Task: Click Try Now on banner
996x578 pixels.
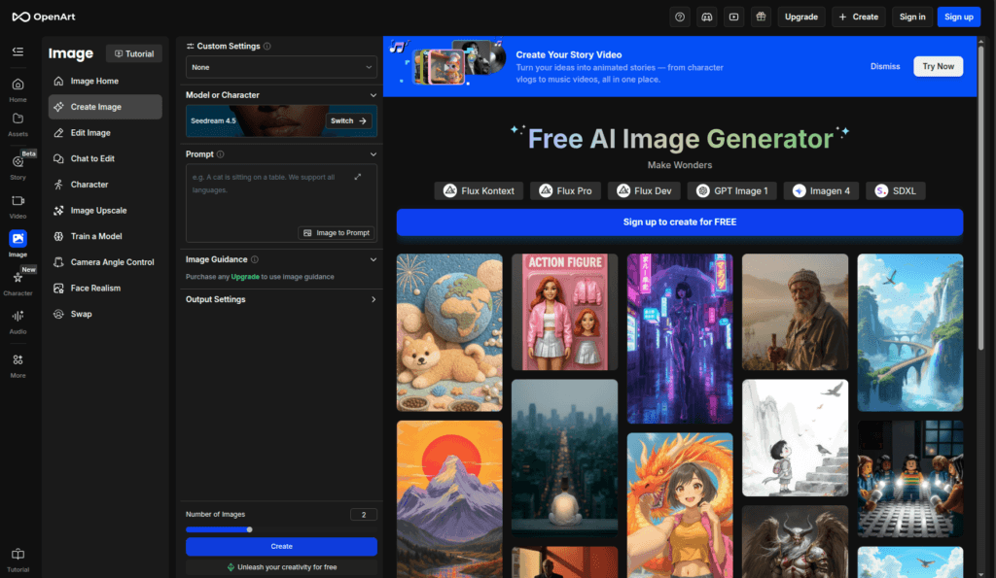Action: pos(939,67)
